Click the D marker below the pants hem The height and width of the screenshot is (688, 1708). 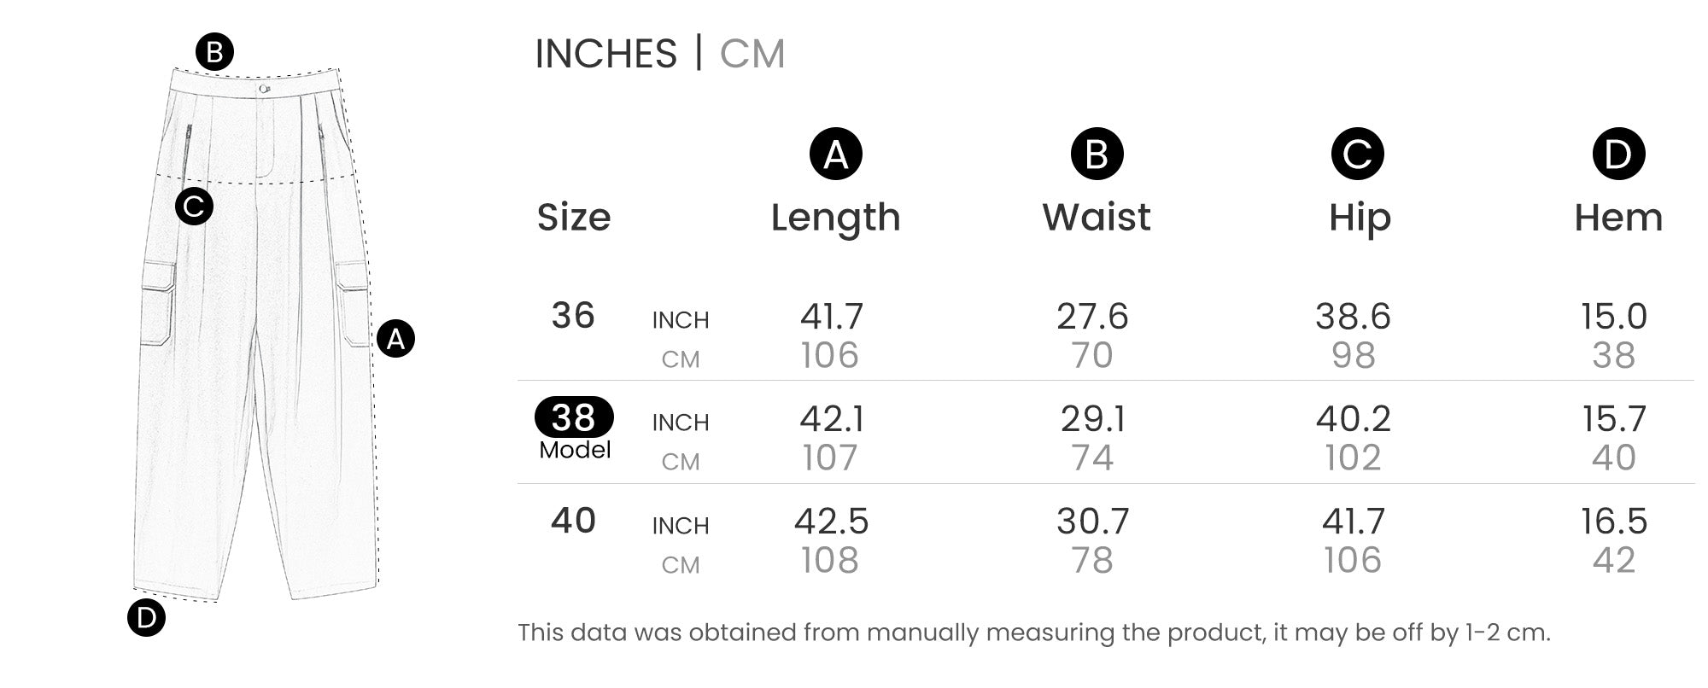(146, 618)
